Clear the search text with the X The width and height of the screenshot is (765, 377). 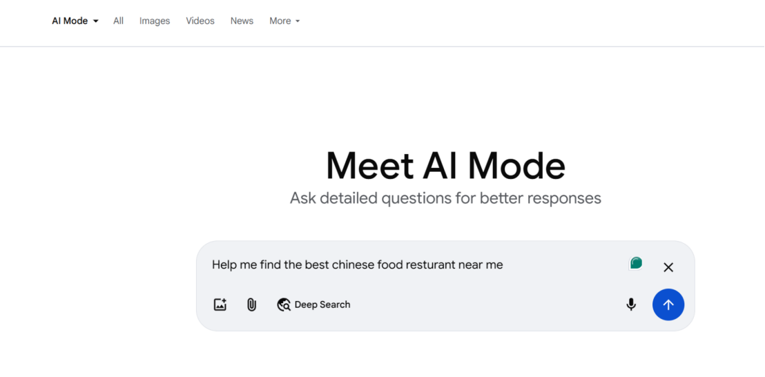(668, 267)
